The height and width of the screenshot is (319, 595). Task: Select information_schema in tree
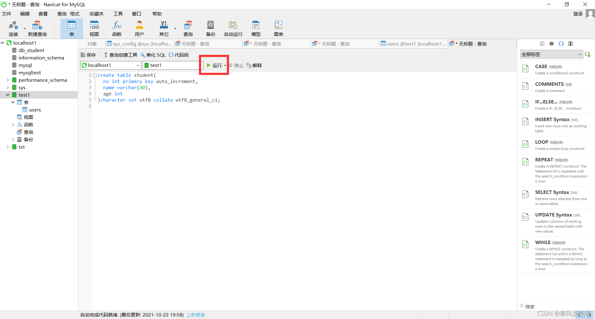coord(41,58)
